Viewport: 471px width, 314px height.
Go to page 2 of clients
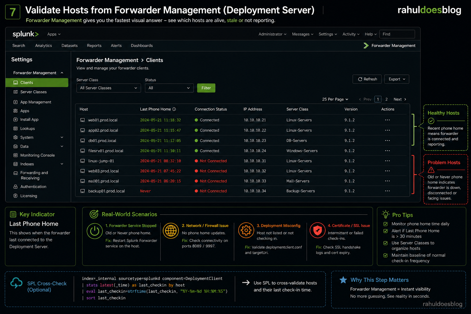click(x=386, y=99)
